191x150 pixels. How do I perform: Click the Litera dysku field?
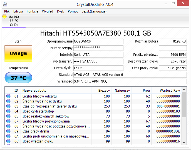coord(98,68)
